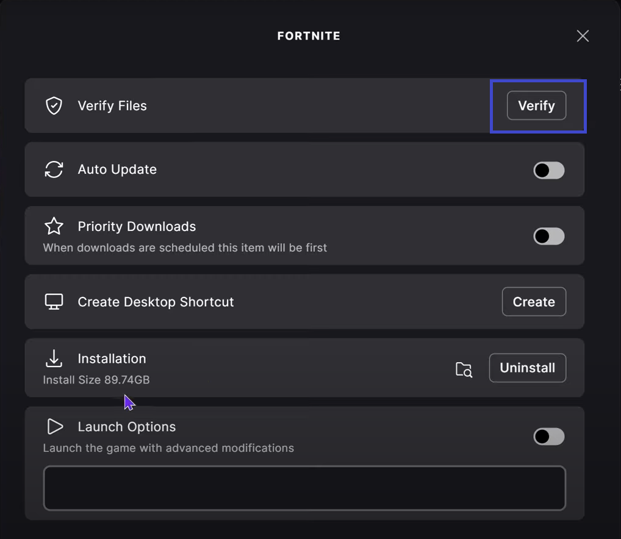Image resolution: width=621 pixels, height=539 pixels.
Task: Enable the Auto Update toggle
Action: pos(548,170)
